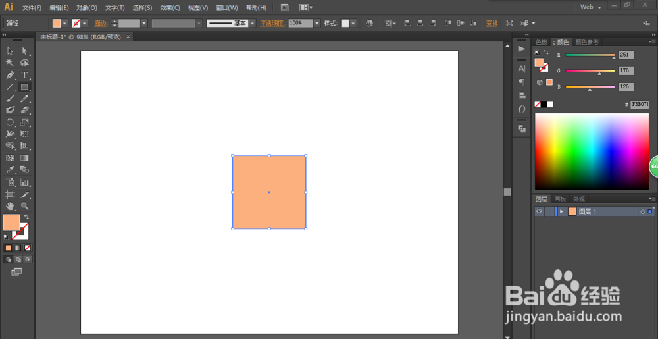
Task: Click the 描边 stroke link
Action: [101, 24]
